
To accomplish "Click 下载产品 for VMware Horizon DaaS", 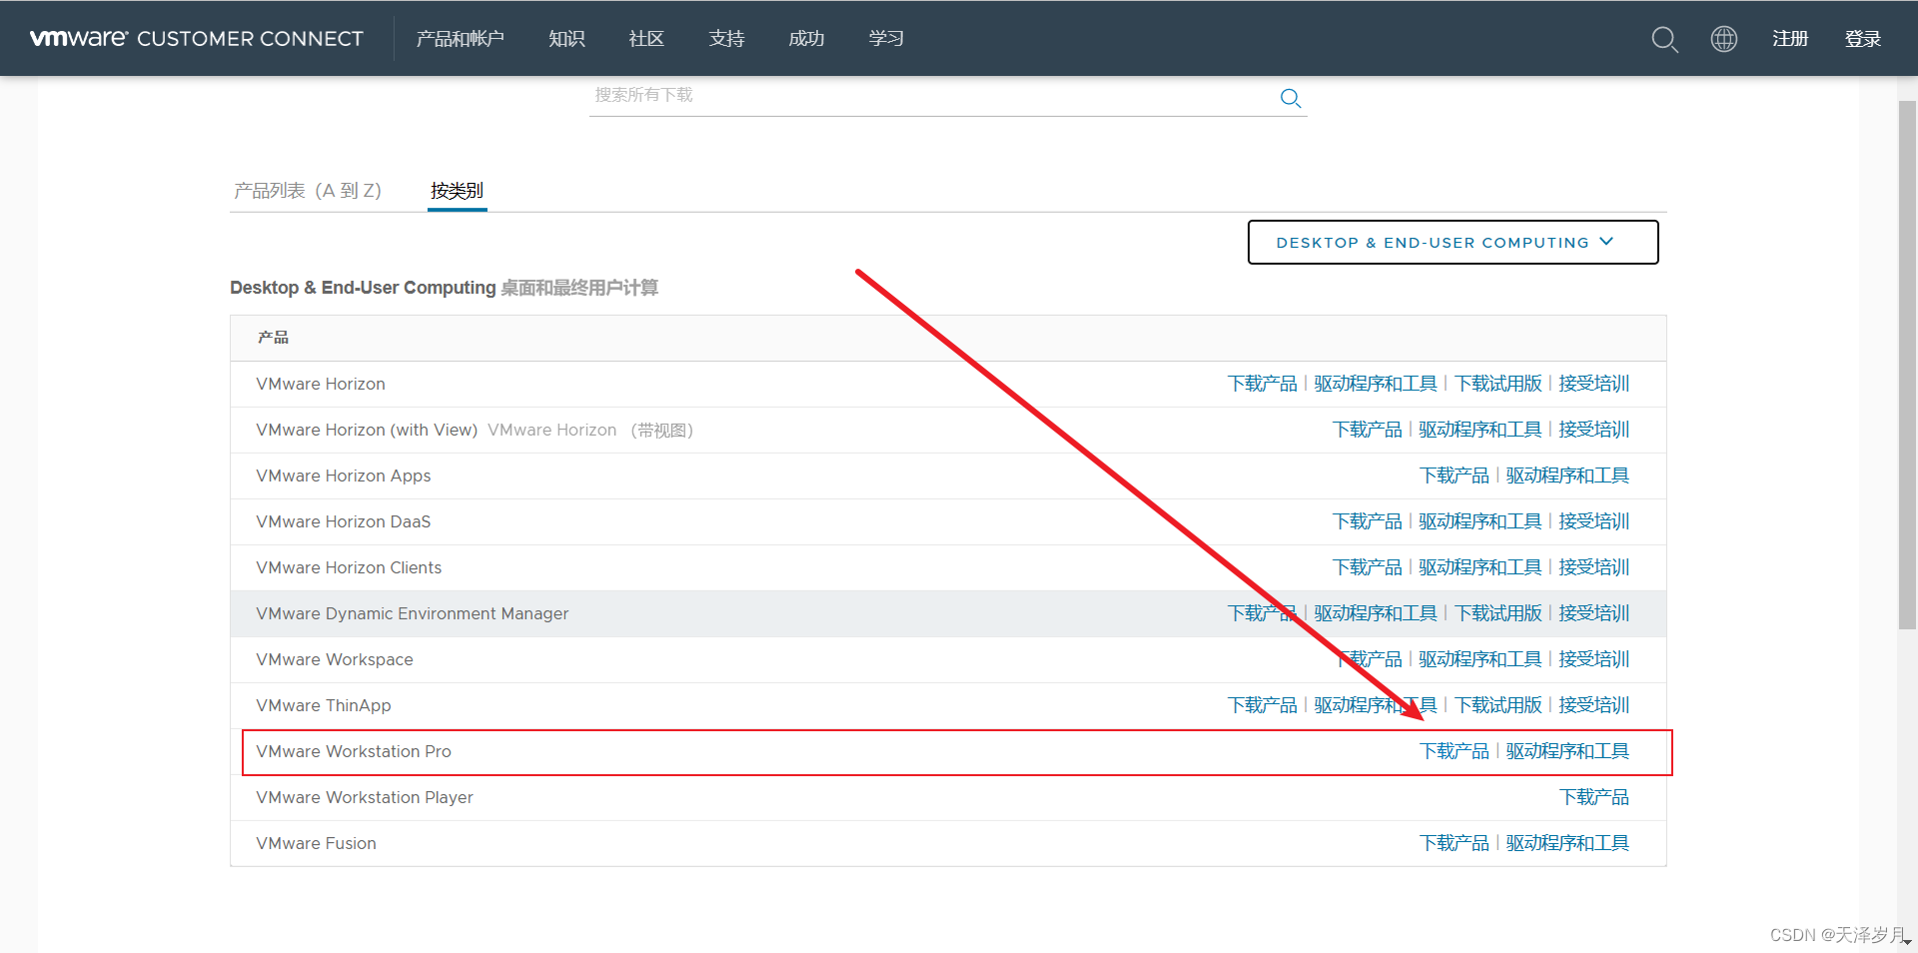I will coord(1368,521).
